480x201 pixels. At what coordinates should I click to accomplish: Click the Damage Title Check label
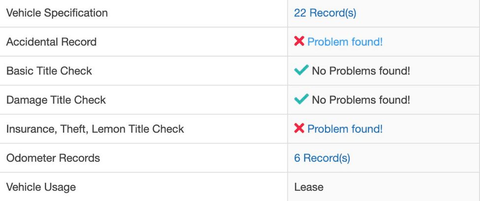click(56, 100)
